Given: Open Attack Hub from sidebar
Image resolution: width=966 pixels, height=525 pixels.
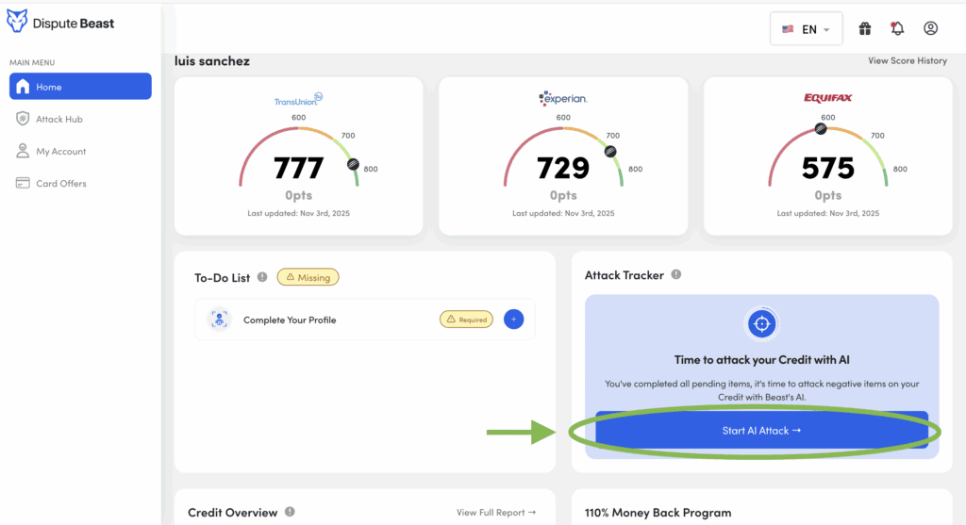Looking at the screenshot, I should 60,120.
